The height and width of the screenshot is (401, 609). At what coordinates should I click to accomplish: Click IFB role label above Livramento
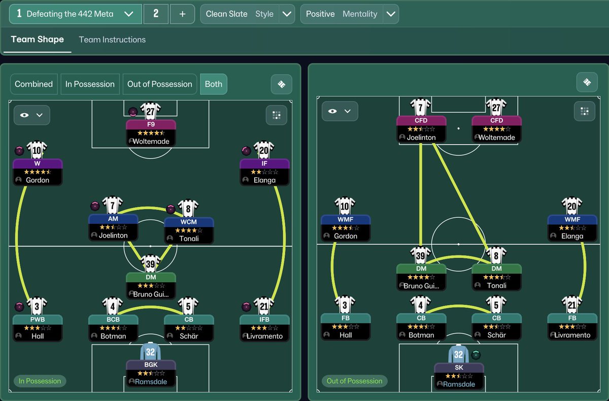tap(264, 319)
